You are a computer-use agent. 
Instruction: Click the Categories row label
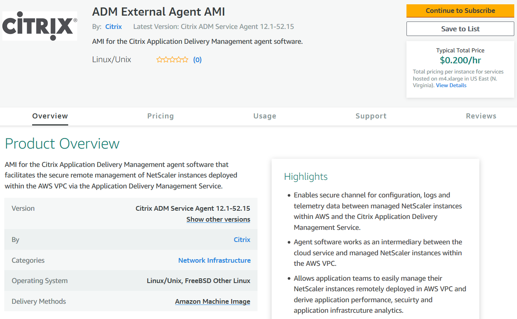[28, 260]
